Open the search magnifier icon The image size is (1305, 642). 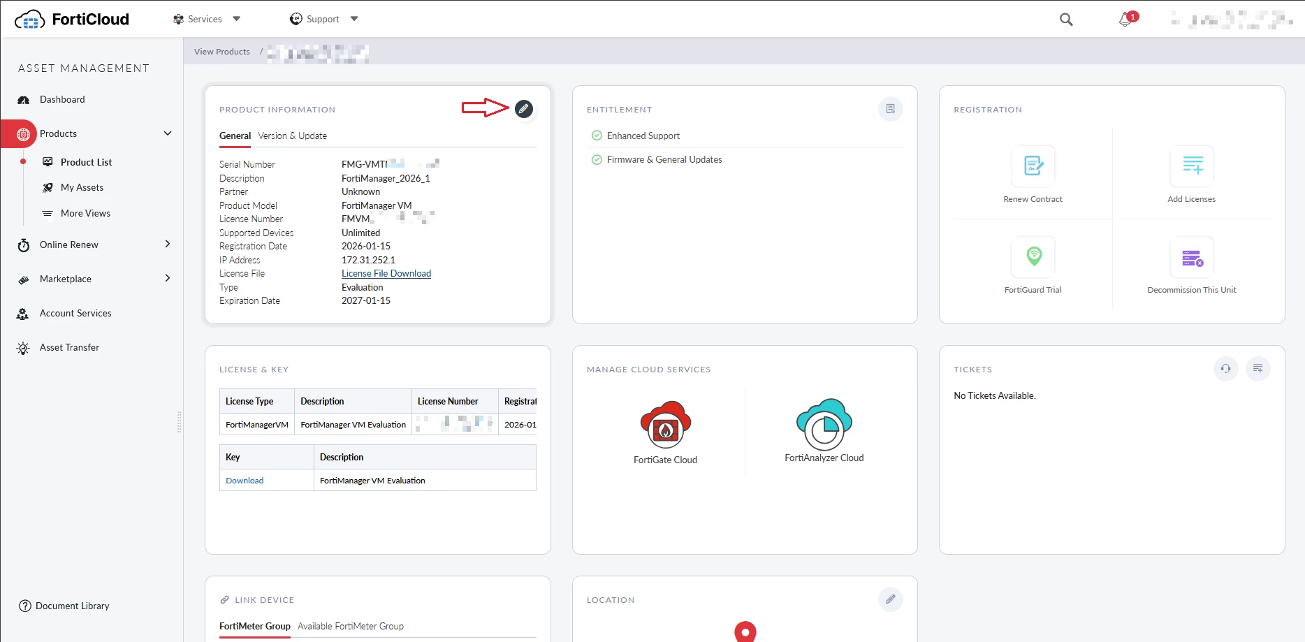(1066, 20)
